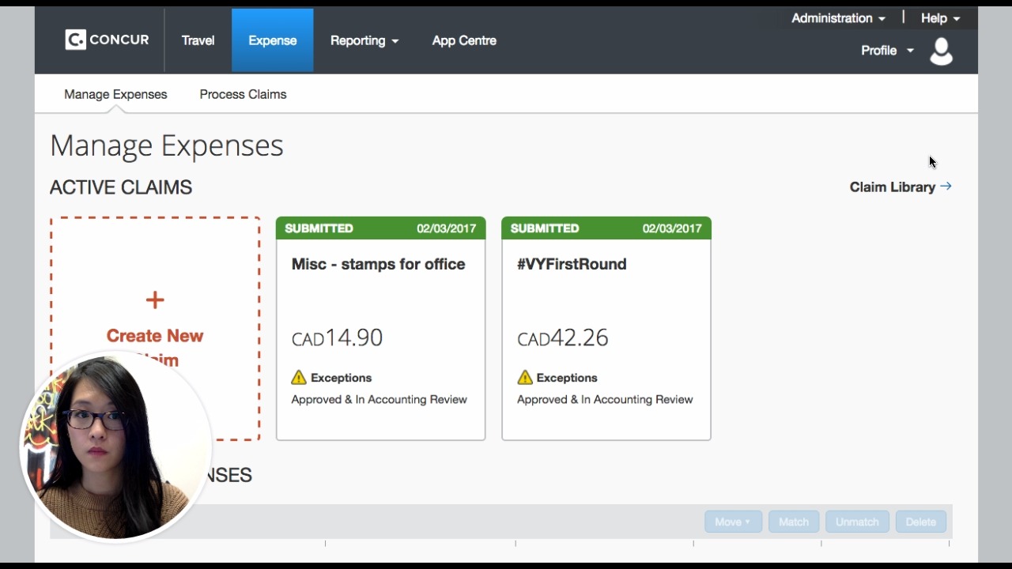Open the Profile dropdown
The height and width of the screenshot is (569, 1012).
click(887, 50)
